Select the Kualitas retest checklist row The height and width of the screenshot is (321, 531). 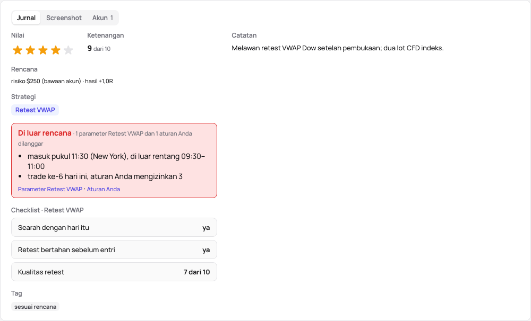[114, 272]
